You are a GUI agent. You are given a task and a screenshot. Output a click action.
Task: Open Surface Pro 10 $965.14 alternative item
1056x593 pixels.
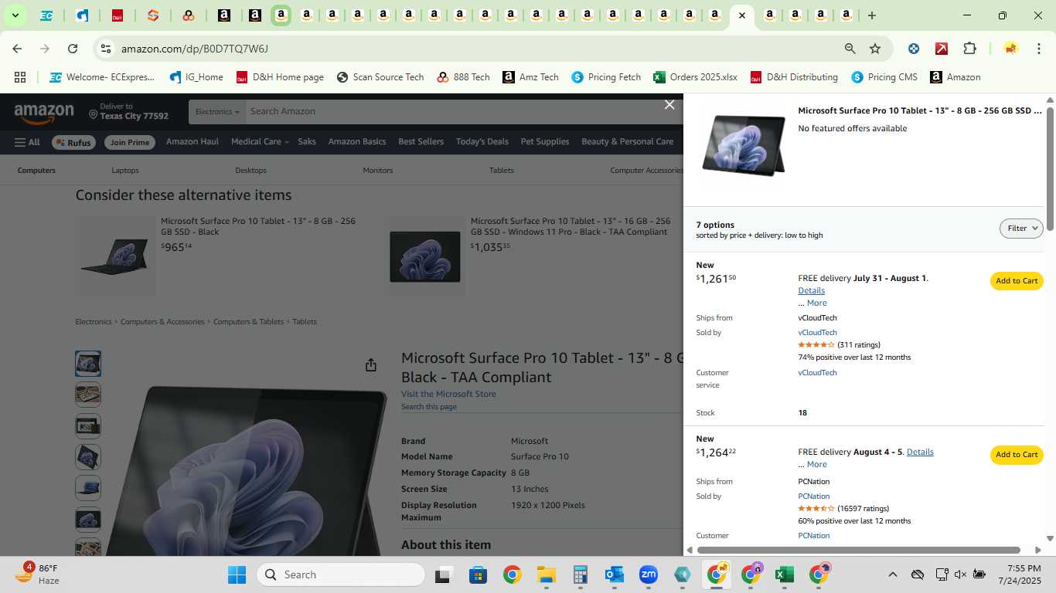pyautogui.click(x=258, y=226)
